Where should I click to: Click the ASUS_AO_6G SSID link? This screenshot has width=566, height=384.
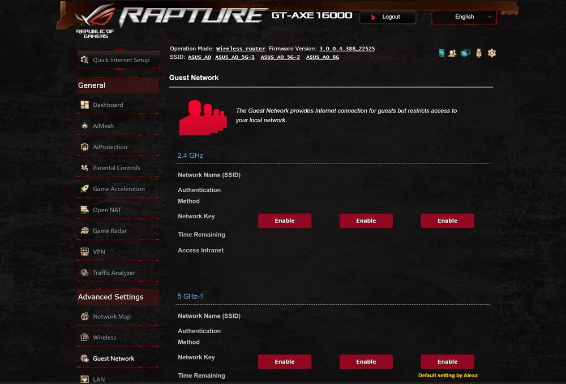pyautogui.click(x=323, y=57)
